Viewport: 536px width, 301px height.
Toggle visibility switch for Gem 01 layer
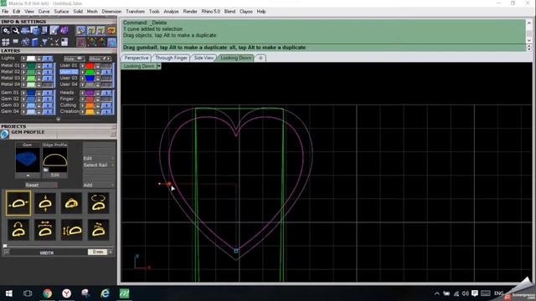(48, 93)
